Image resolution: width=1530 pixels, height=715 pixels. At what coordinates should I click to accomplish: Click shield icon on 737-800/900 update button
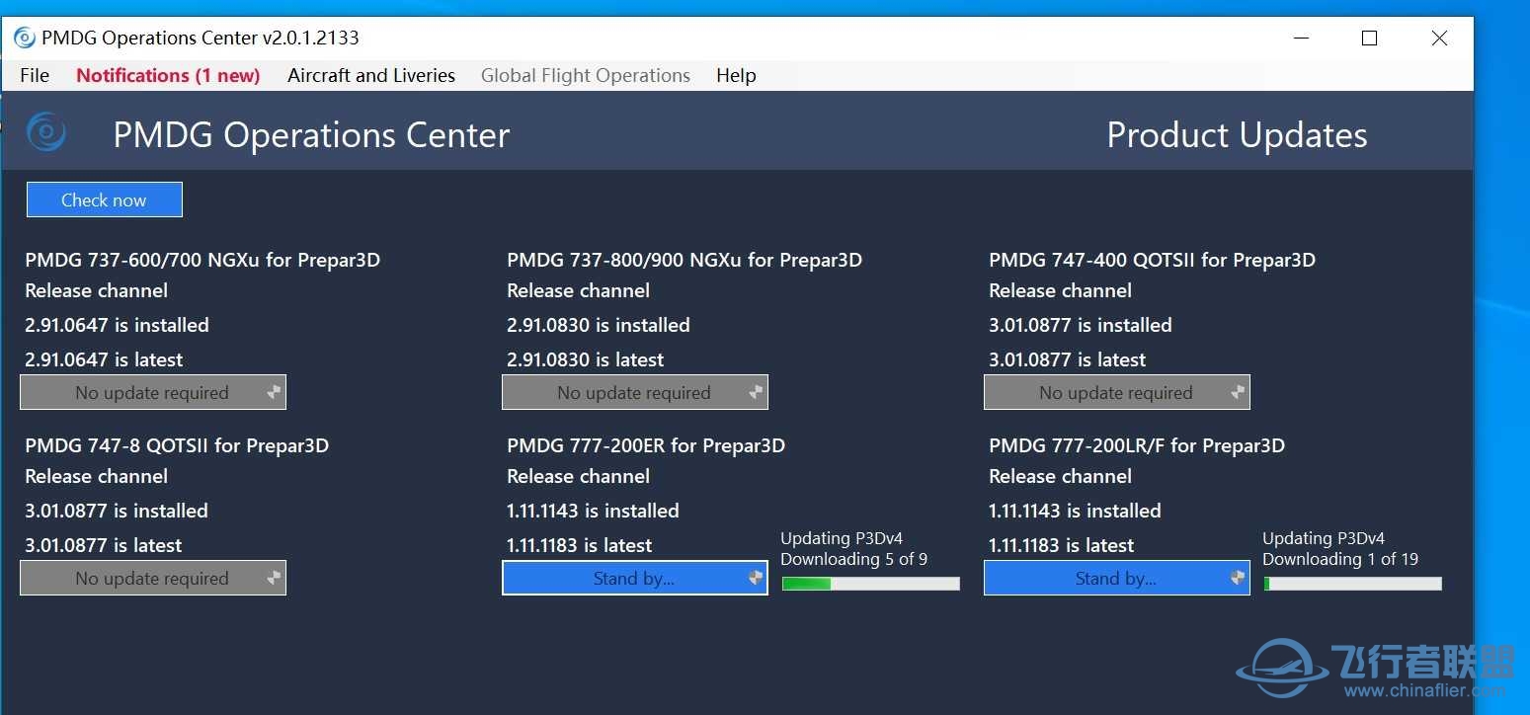click(756, 393)
